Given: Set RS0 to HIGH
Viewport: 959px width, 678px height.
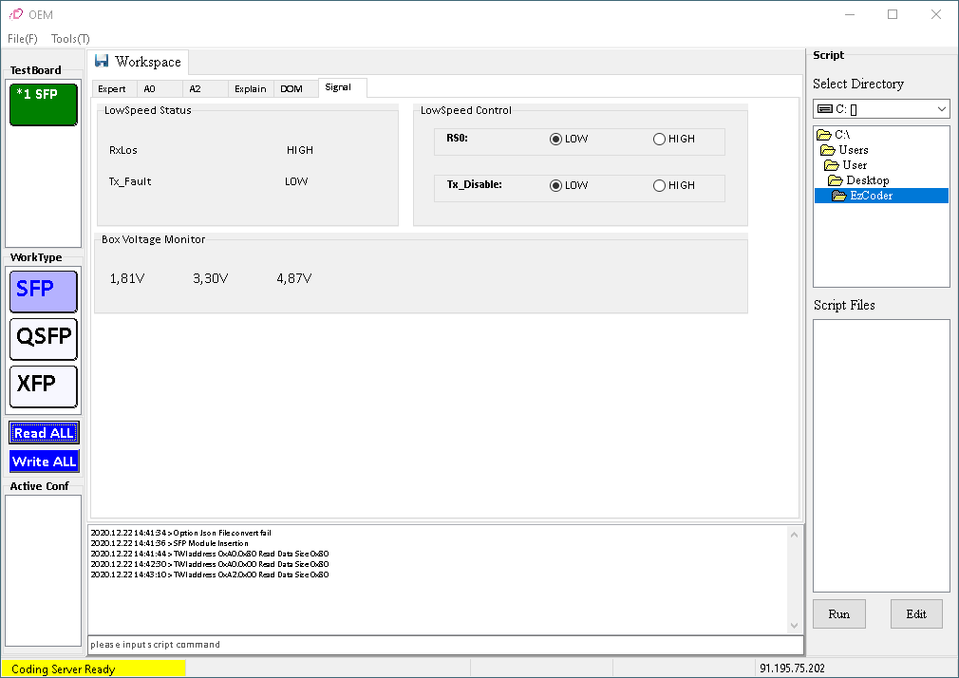Looking at the screenshot, I should (660, 140).
